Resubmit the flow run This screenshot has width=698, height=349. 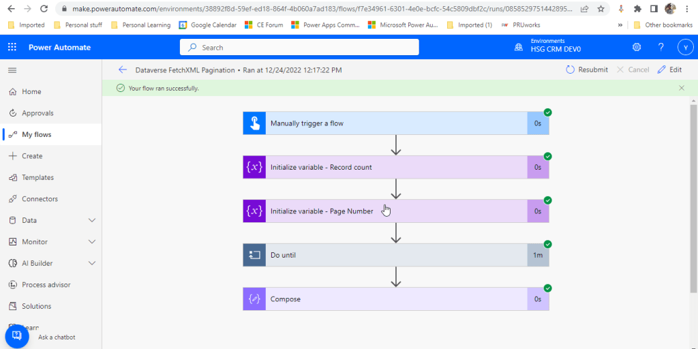[586, 70]
